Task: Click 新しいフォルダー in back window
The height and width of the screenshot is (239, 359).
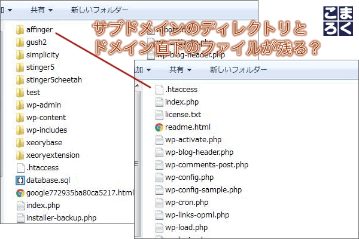Action: point(99,10)
